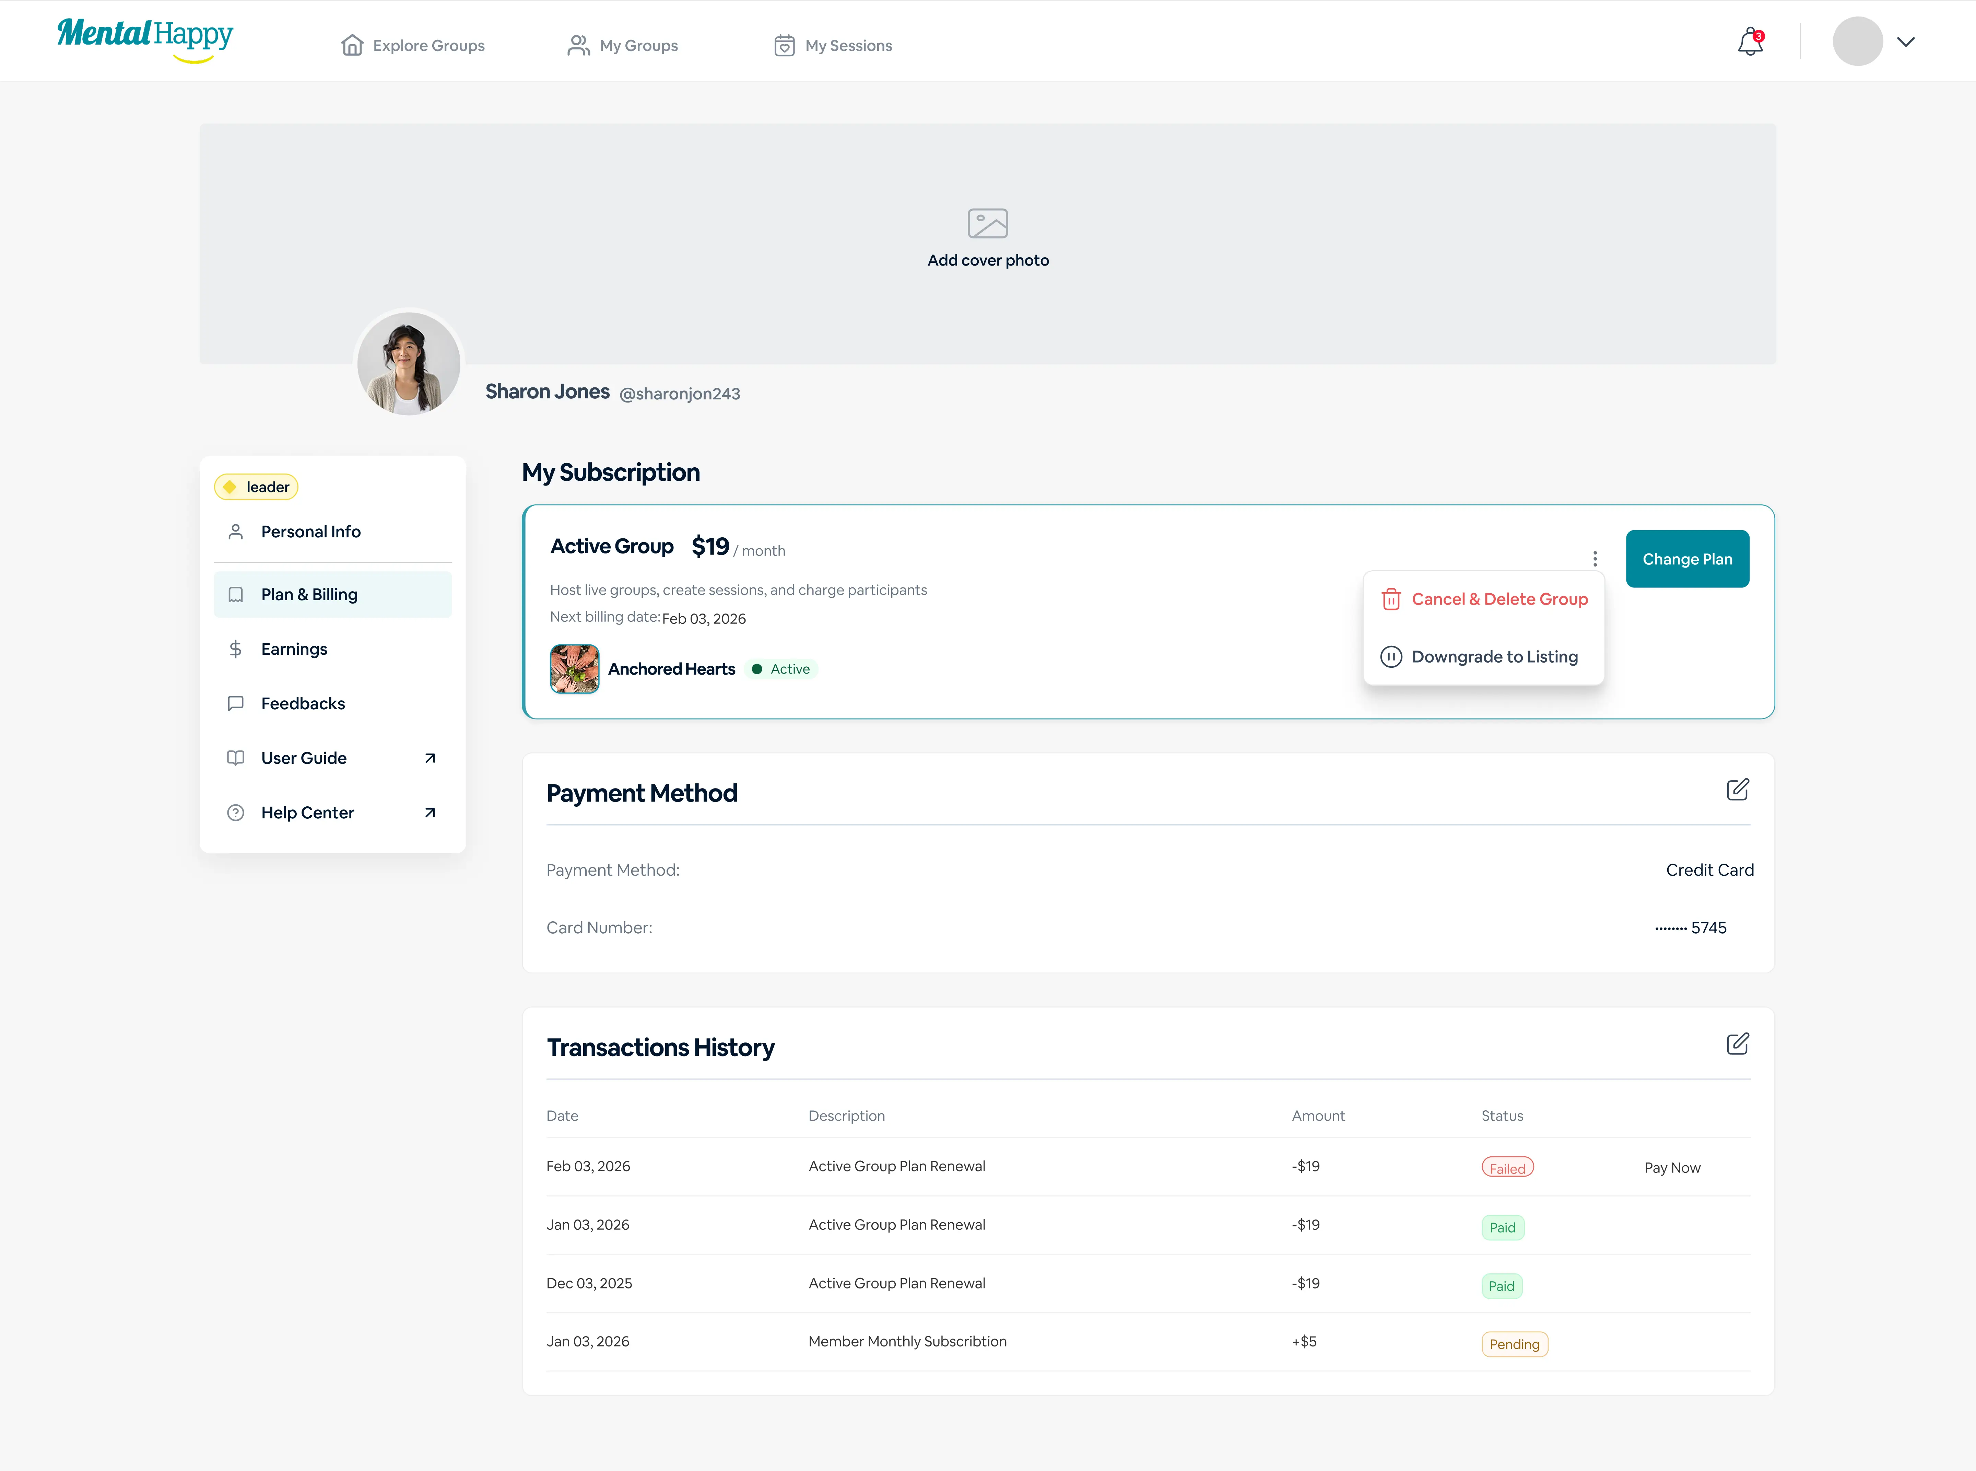Click the Active status badge
Viewport: 1976px width, 1471px height.
coord(781,669)
